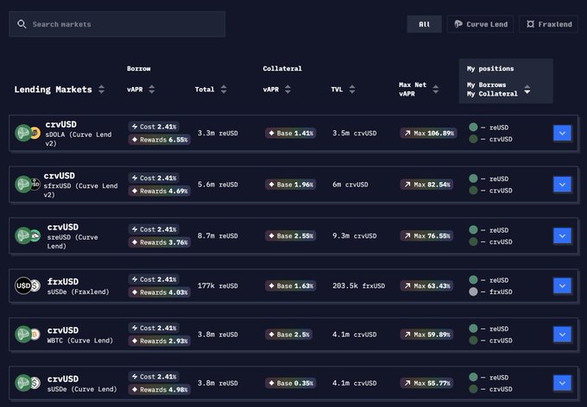Click Cost 2.41% badge in sDOLA row
Screen dimensions: 587x407
[154, 127]
